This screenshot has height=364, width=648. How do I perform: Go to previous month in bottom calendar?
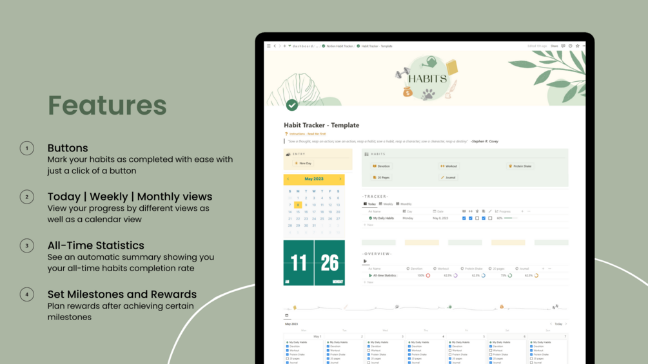[551, 324]
